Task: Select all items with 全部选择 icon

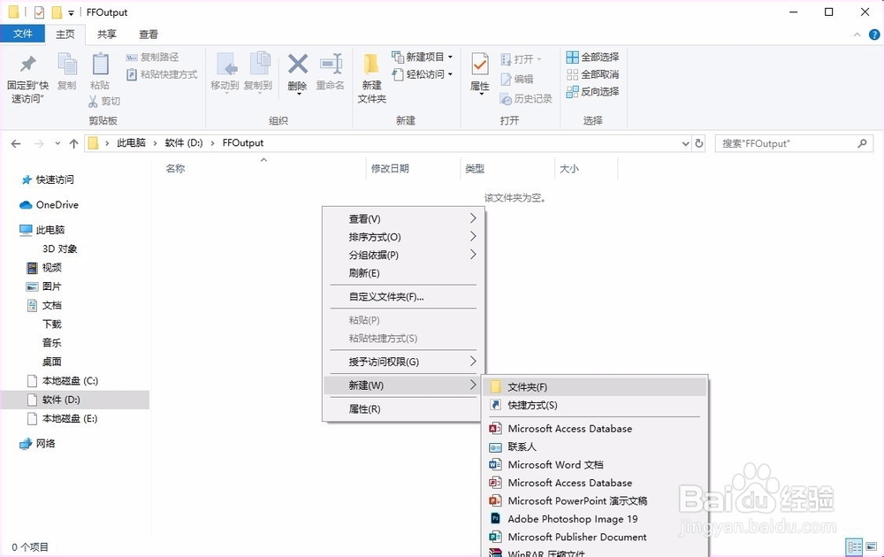Action: (572, 56)
